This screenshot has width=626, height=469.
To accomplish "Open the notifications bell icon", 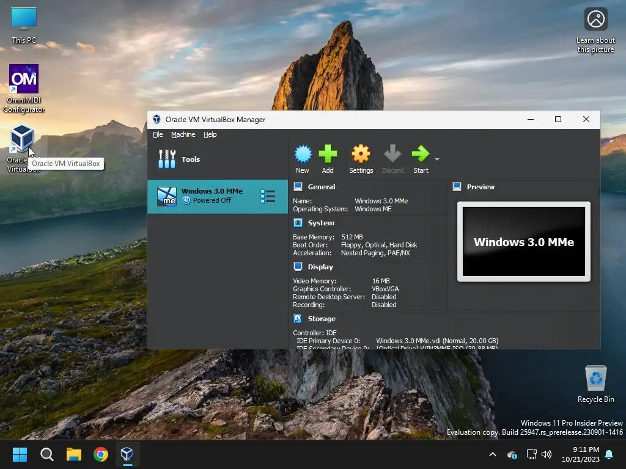I will pyautogui.click(x=609, y=454).
